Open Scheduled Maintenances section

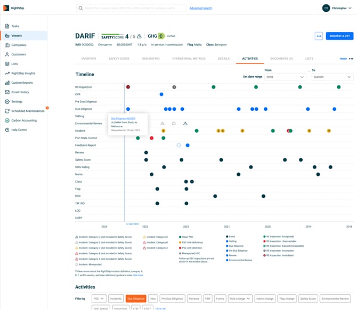point(28,111)
